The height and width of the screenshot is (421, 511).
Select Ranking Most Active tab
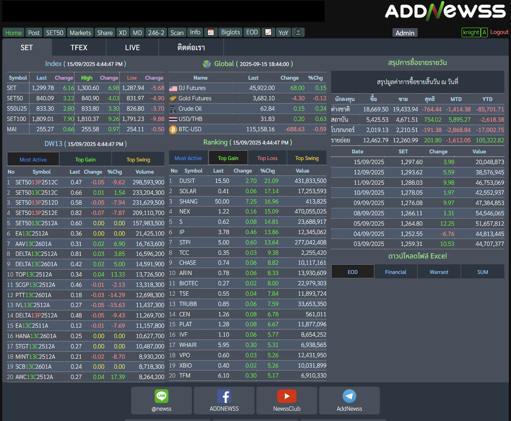(188, 158)
